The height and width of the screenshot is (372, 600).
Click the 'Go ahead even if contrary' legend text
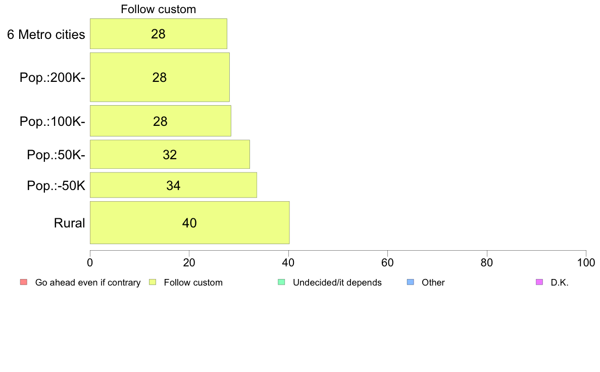point(88,283)
